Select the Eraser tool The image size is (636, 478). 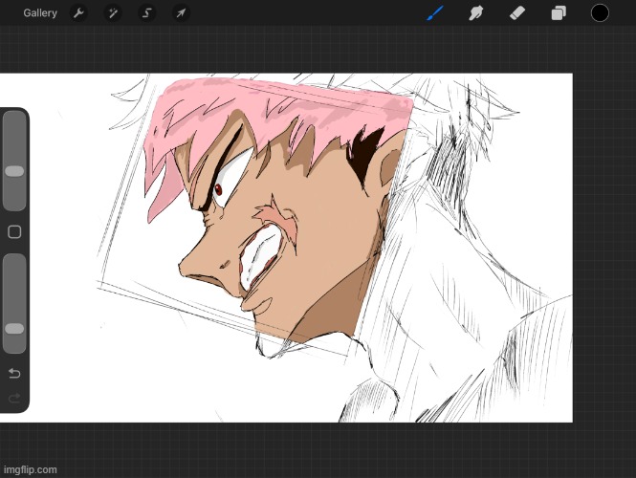(x=516, y=13)
